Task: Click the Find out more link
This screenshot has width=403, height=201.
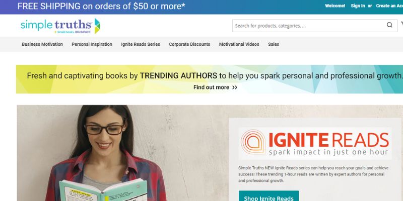Action: click(211, 87)
